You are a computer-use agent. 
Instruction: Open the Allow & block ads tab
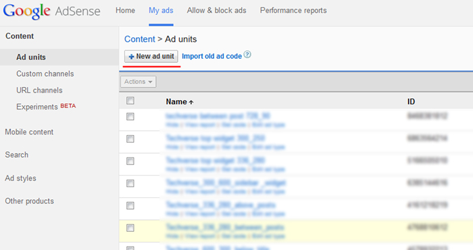point(217,11)
